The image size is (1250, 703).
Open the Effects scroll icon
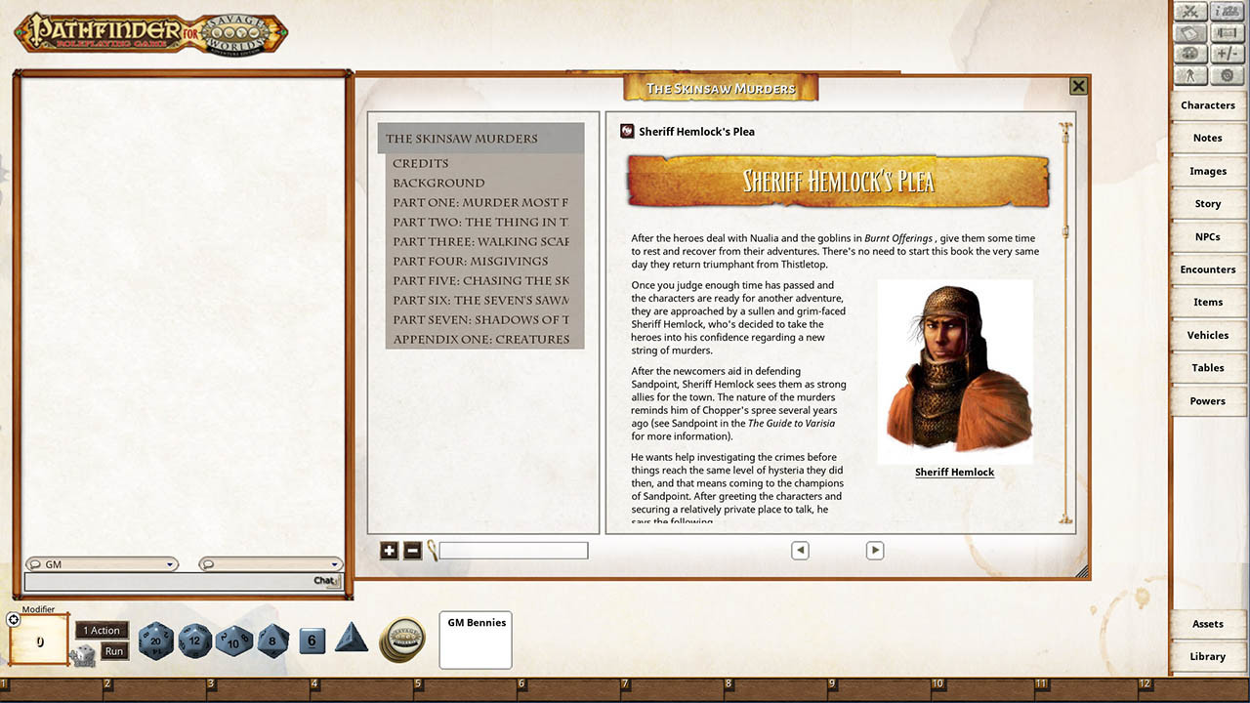tap(1227, 33)
